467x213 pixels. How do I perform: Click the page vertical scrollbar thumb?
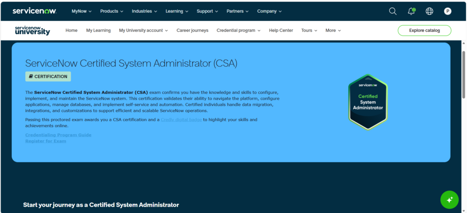pyautogui.click(x=464, y=74)
